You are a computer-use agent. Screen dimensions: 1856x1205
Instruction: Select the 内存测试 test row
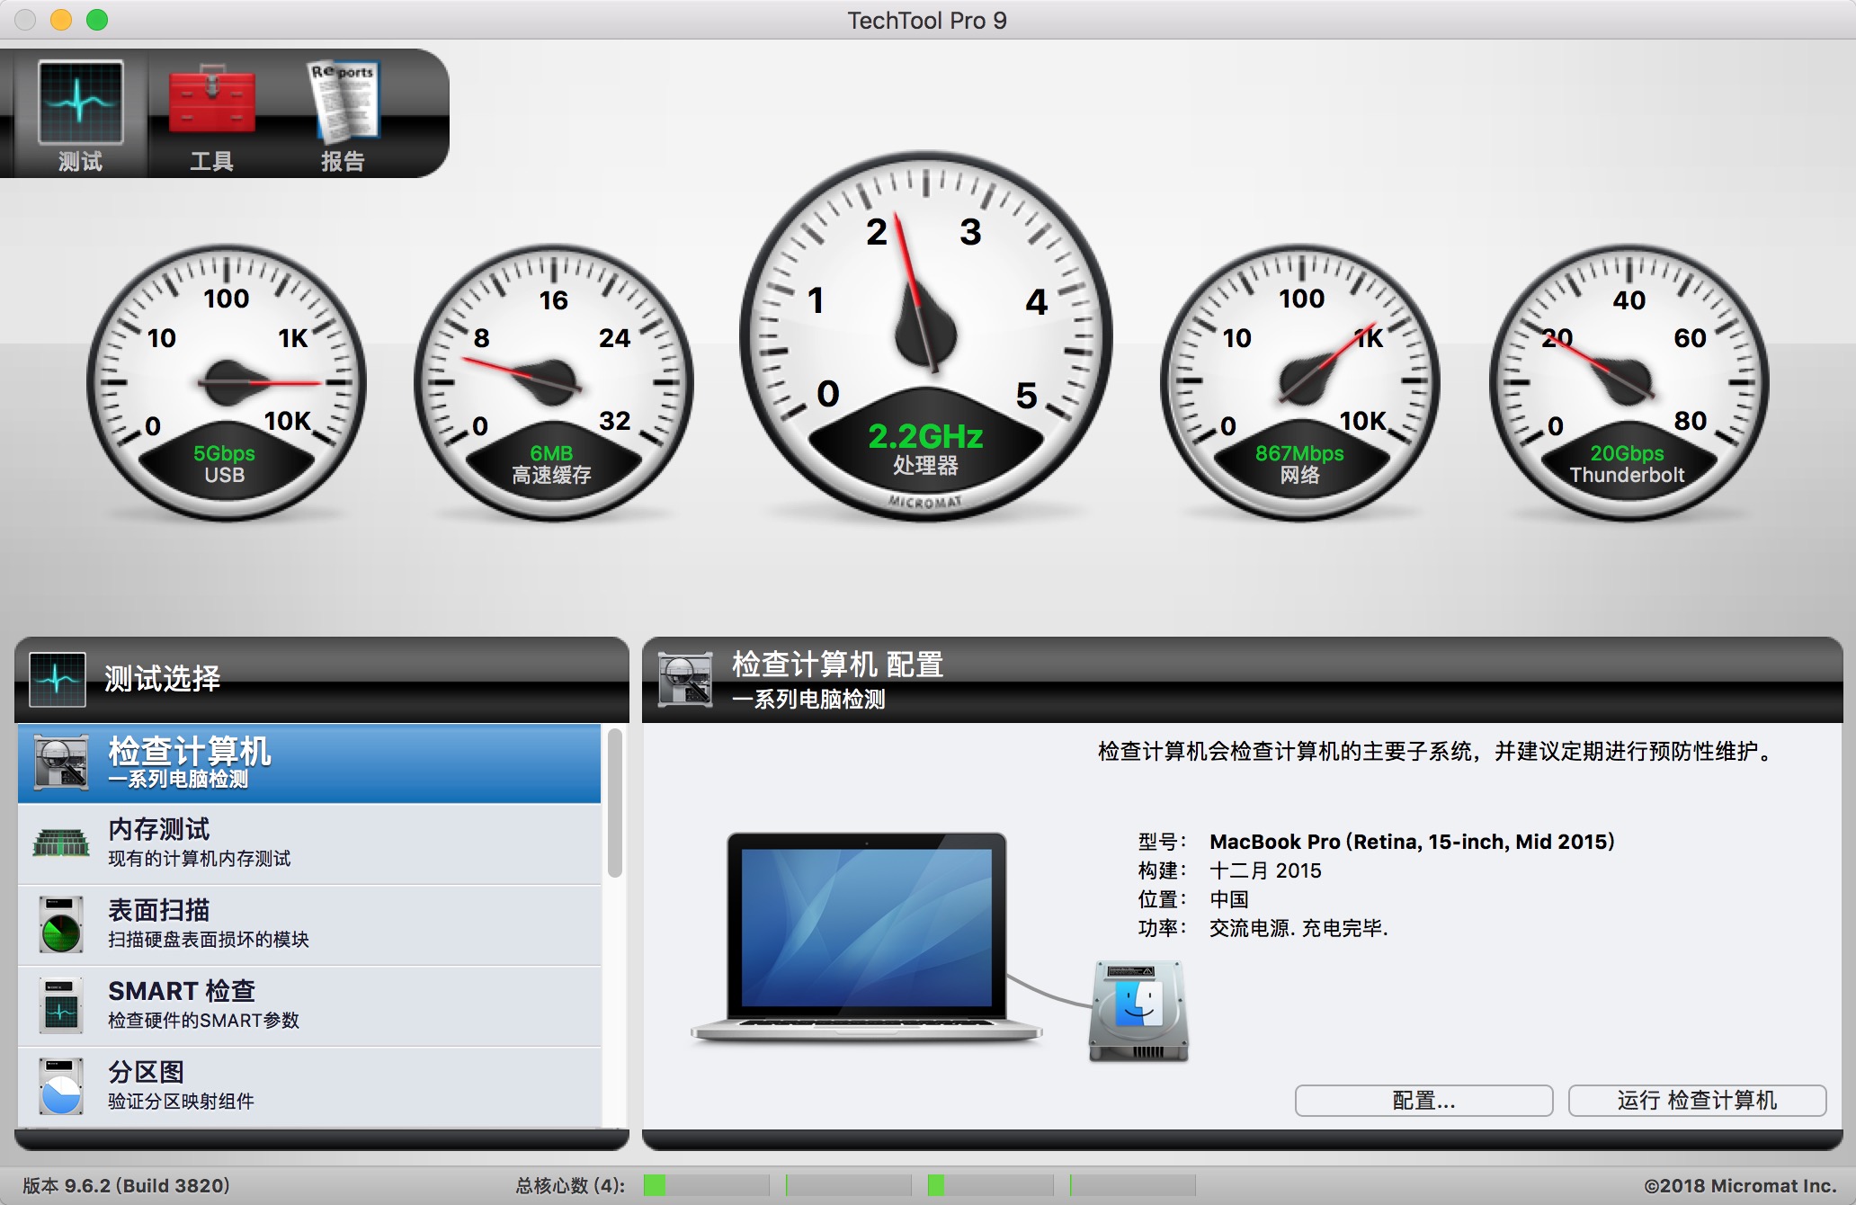coord(309,844)
